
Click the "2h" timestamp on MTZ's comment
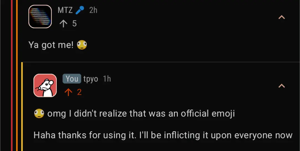[93, 10]
